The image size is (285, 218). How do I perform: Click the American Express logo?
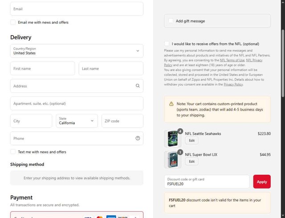[111, 217]
